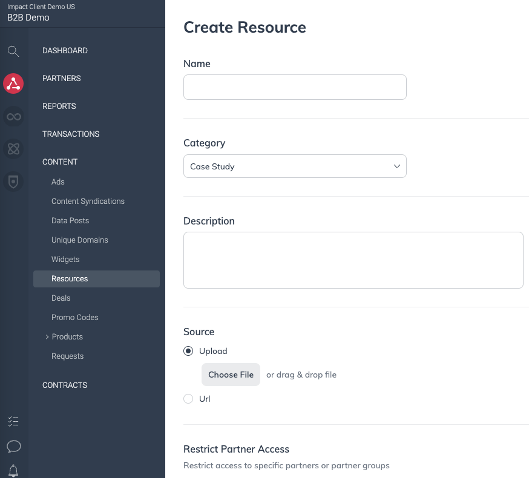Click the checklist tasks icon near the bottom
The width and height of the screenshot is (529, 478).
[13, 421]
